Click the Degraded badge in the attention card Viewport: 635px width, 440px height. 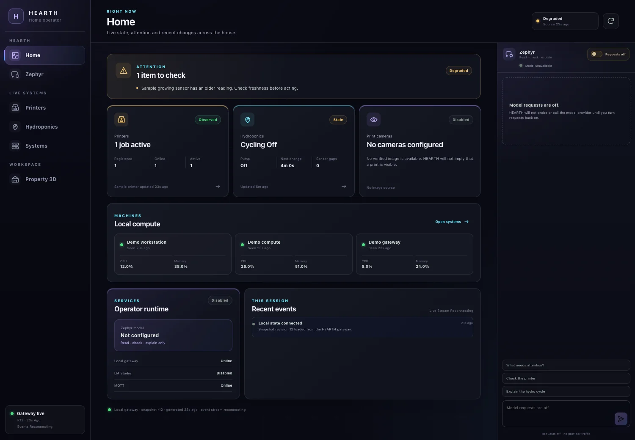tap(459, 71)
